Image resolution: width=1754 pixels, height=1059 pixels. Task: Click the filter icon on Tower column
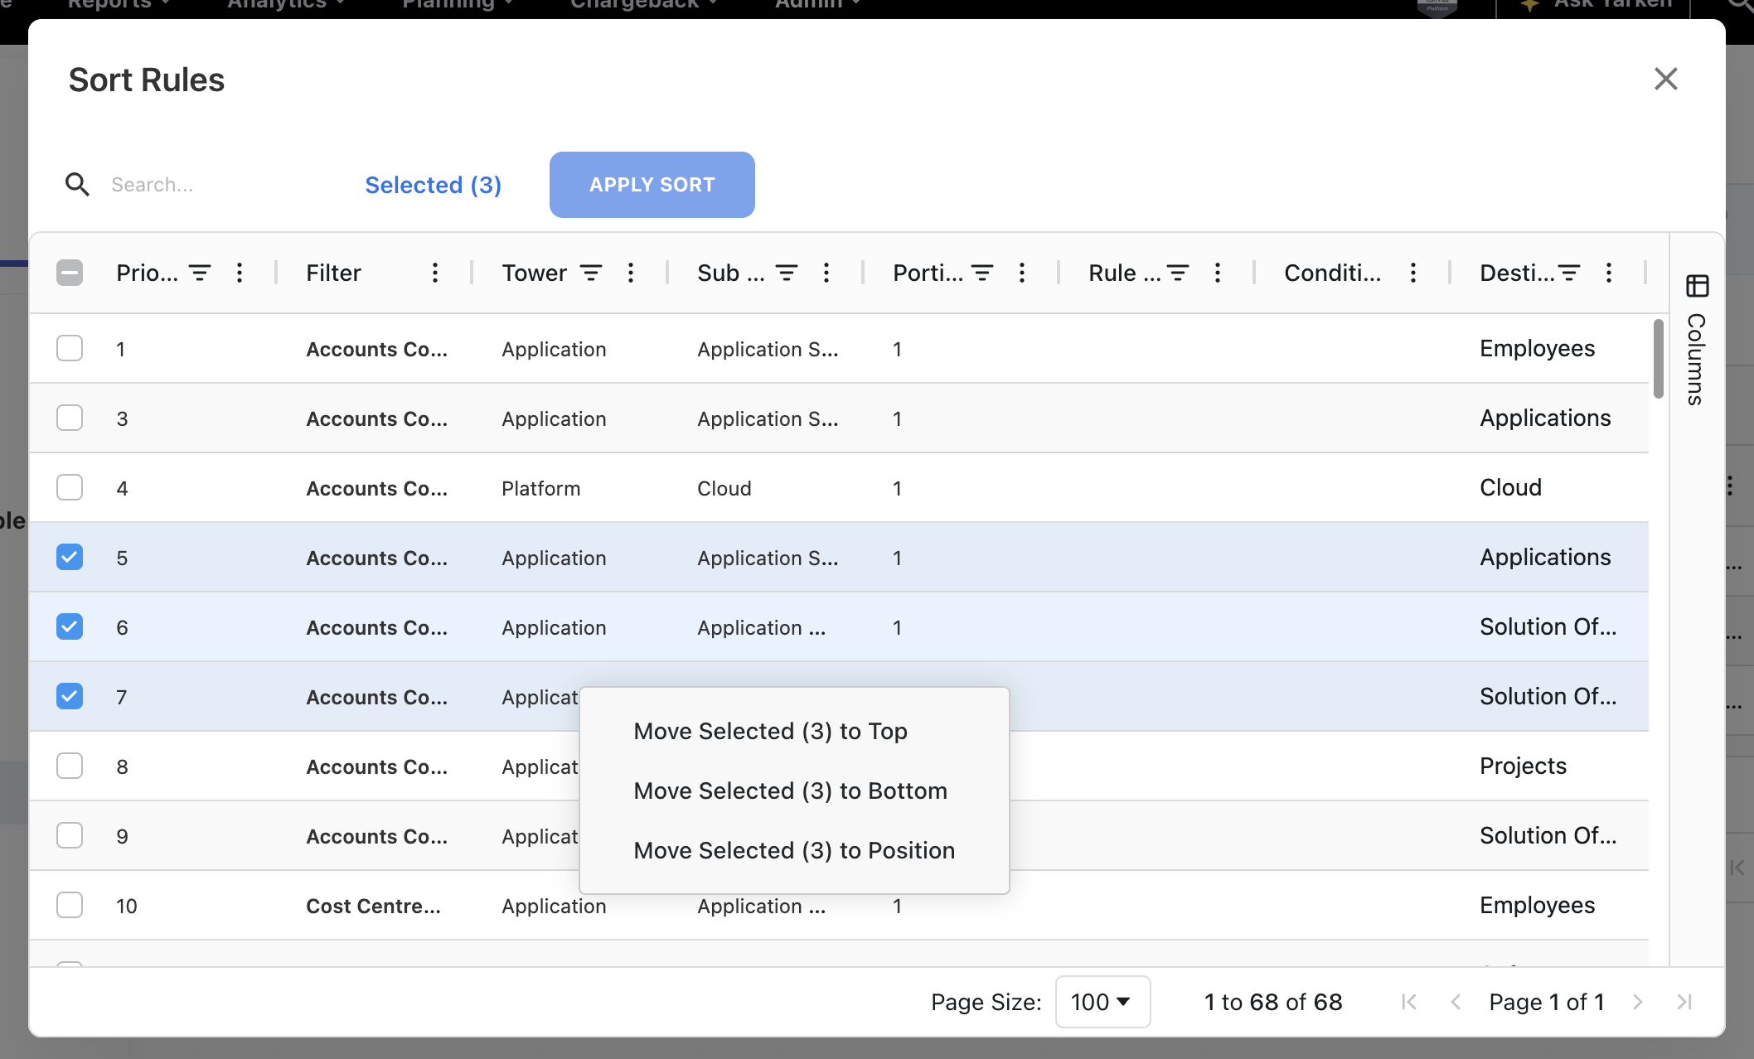coord(591,273)
